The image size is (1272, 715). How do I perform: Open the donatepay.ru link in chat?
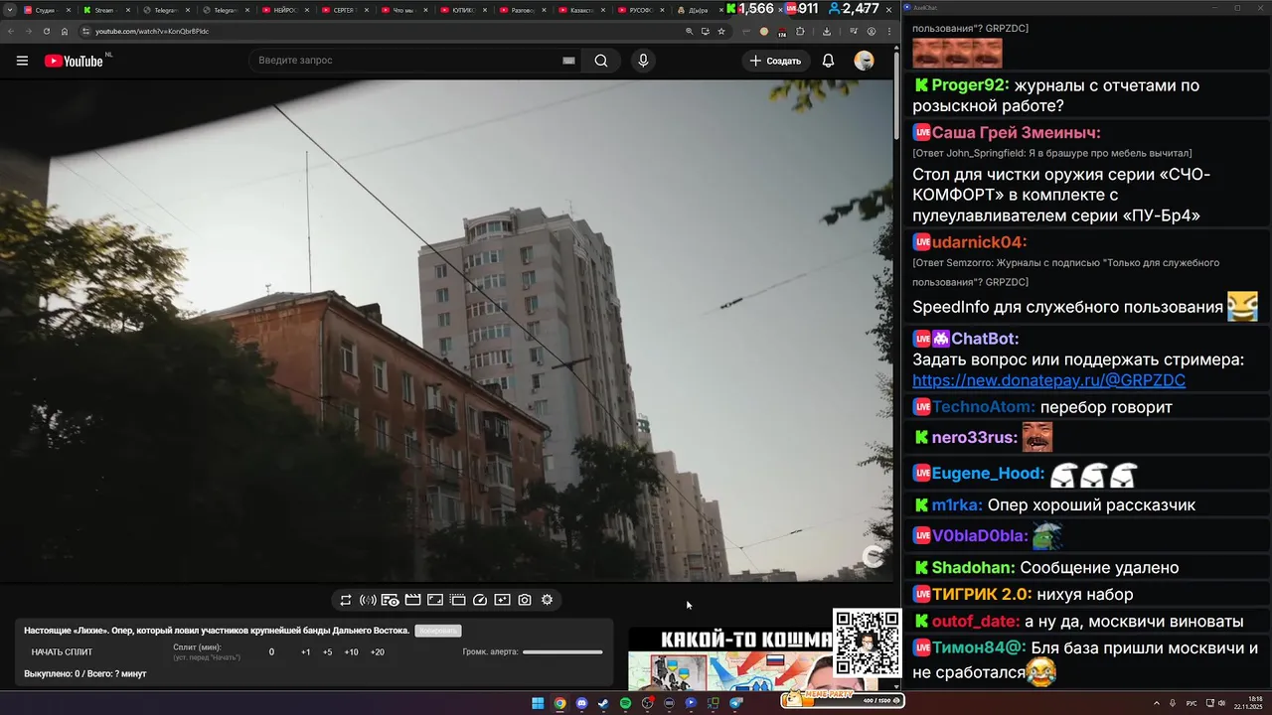pos(1048,380)
